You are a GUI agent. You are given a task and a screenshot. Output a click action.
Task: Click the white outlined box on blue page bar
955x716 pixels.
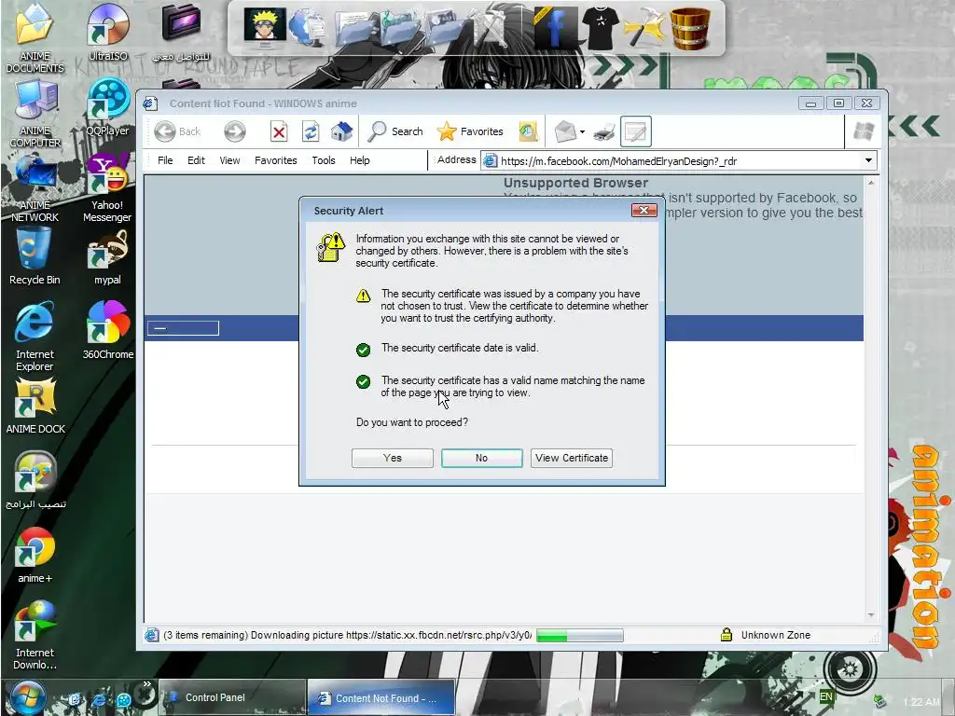coord(183,328)
